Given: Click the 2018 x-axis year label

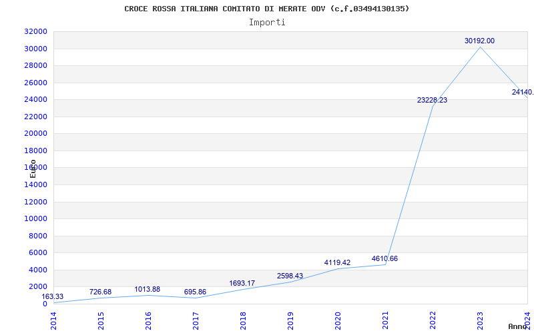Looking at the screenshot, I should [x=243, y=321].
